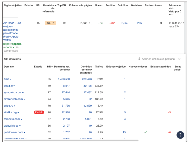Open publicwww.com's 15 target links

tap(124, 132)
